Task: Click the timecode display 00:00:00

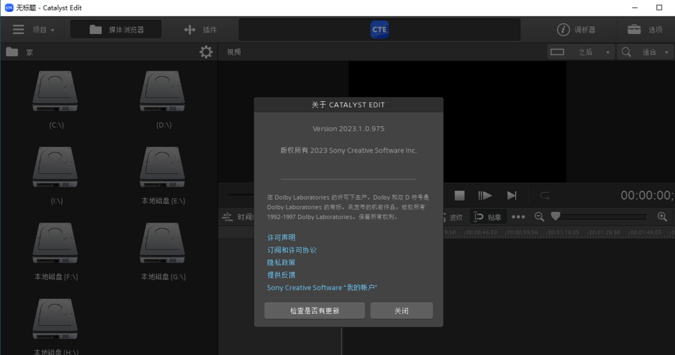Action: (646, 196)
